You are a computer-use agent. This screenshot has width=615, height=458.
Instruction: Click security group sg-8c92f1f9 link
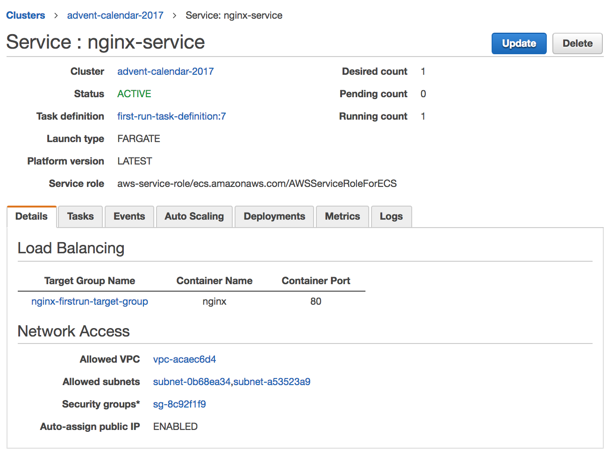[x=179, y=404]
